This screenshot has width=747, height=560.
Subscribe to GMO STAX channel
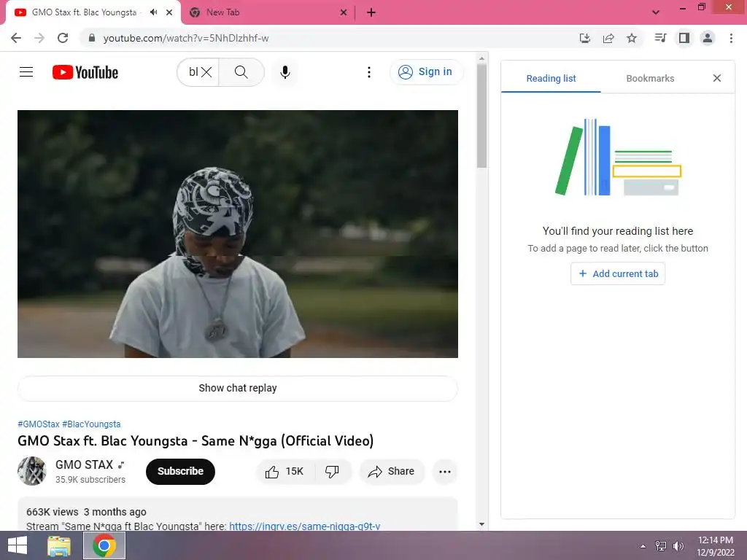point(180,472)
